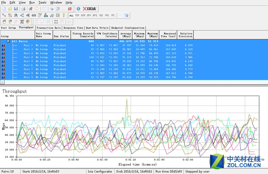Click the blue window icon right of PC
Screen dimensions: 268x174
[x=126, y=15]
